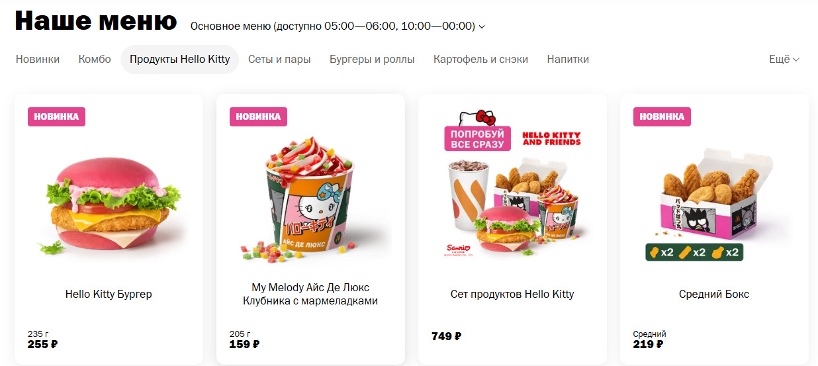Screen dimensions: 818x366
Task: Switch to the Напитки tab
Action: pos(568,60)
